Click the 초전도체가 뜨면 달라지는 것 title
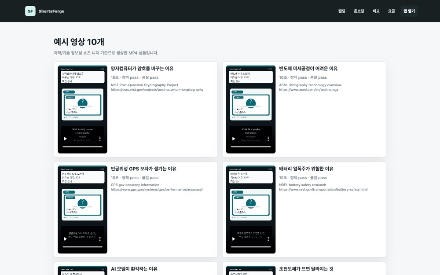 click(306, 269)
